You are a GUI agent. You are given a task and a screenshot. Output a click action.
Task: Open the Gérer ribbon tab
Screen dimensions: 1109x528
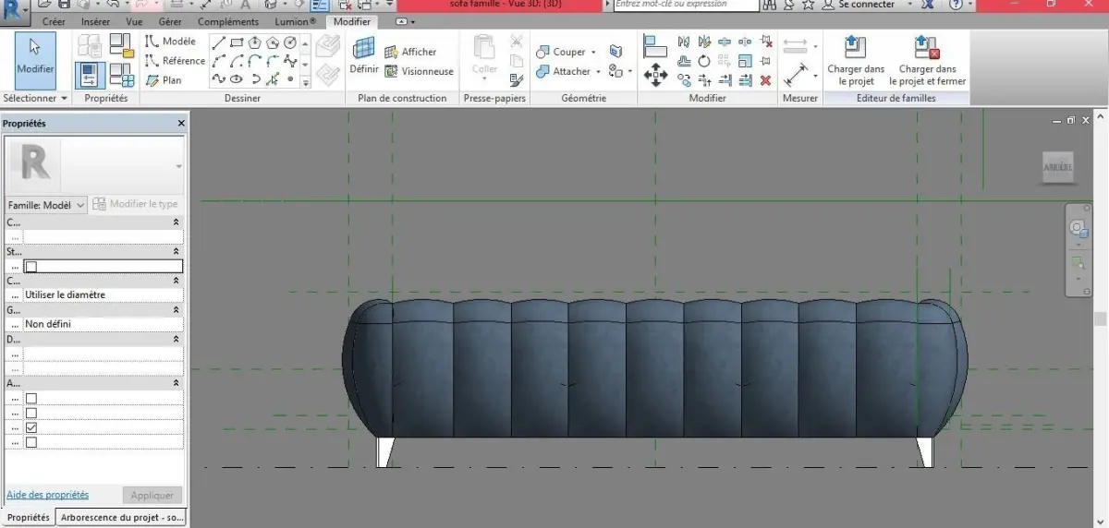click(x=170, y=21)
